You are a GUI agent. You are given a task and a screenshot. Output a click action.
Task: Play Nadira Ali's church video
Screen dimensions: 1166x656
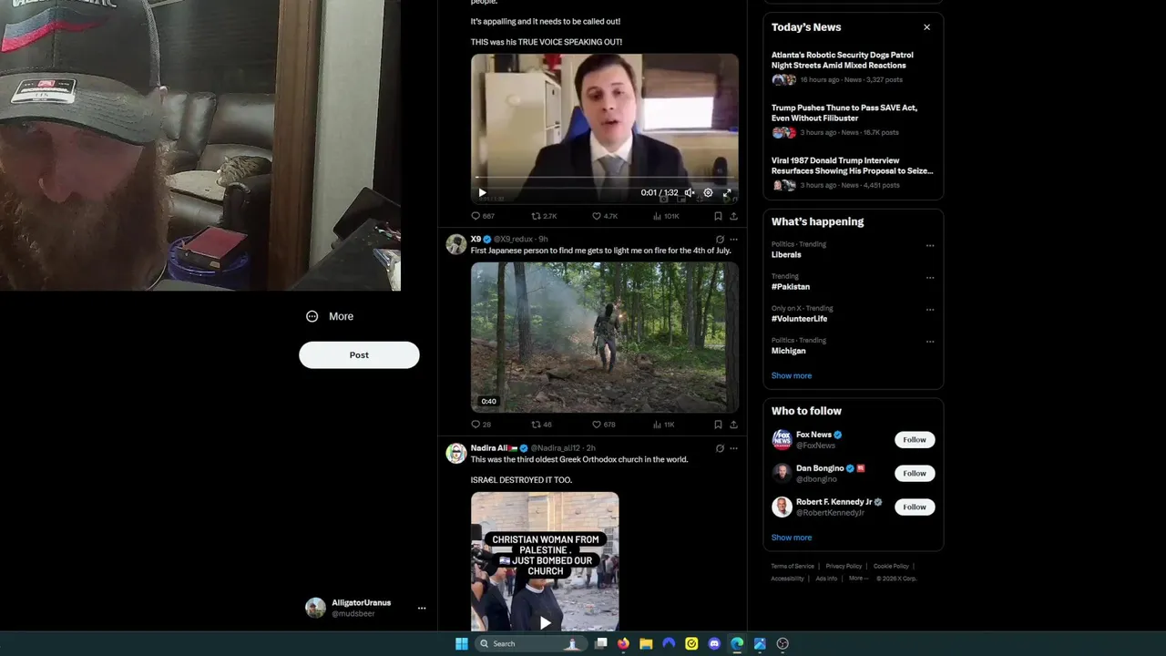coord(545,623)
